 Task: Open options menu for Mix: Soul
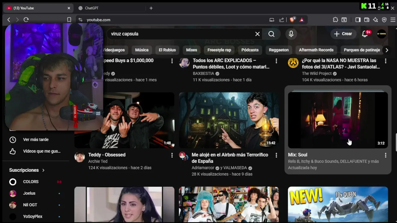coord(386,155)
